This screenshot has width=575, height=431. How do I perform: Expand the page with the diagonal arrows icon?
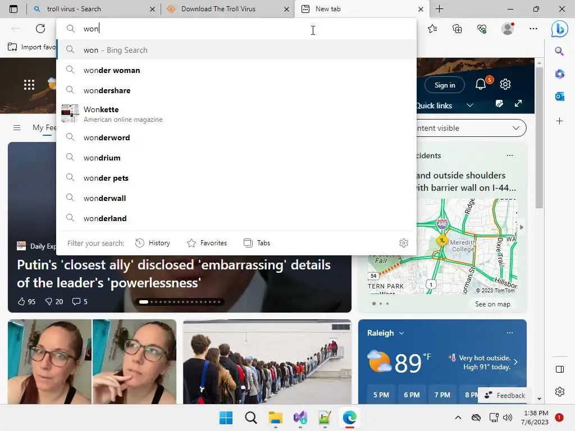(x=518, y=103)
